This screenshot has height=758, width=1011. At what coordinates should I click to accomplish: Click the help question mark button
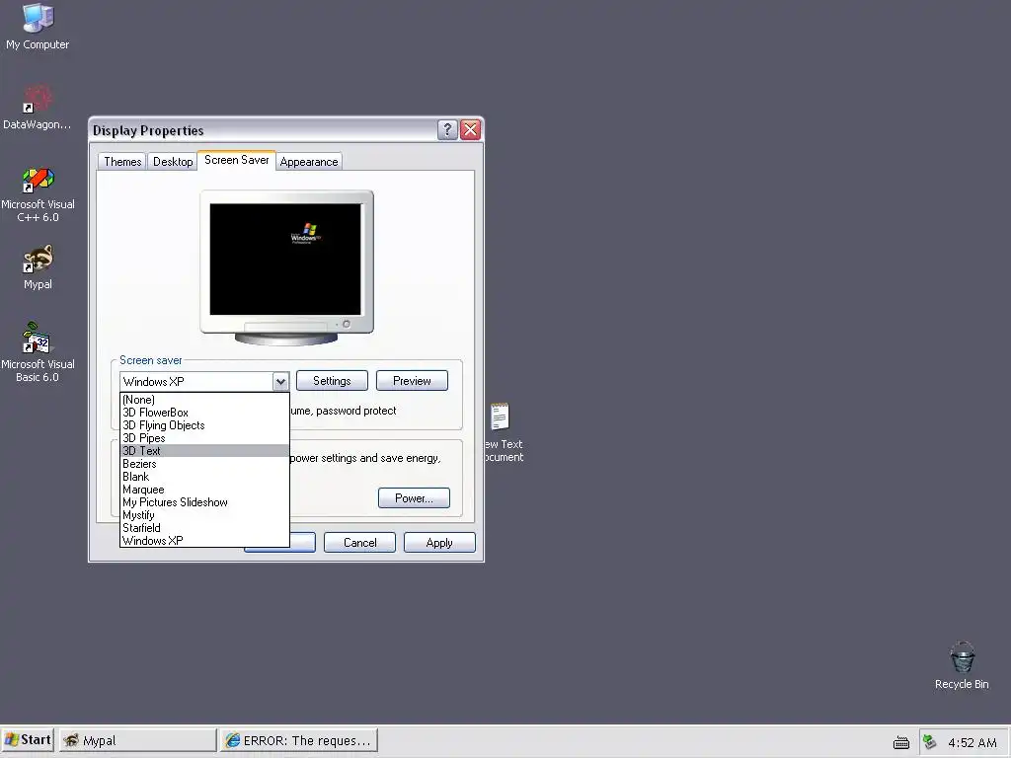447,130
